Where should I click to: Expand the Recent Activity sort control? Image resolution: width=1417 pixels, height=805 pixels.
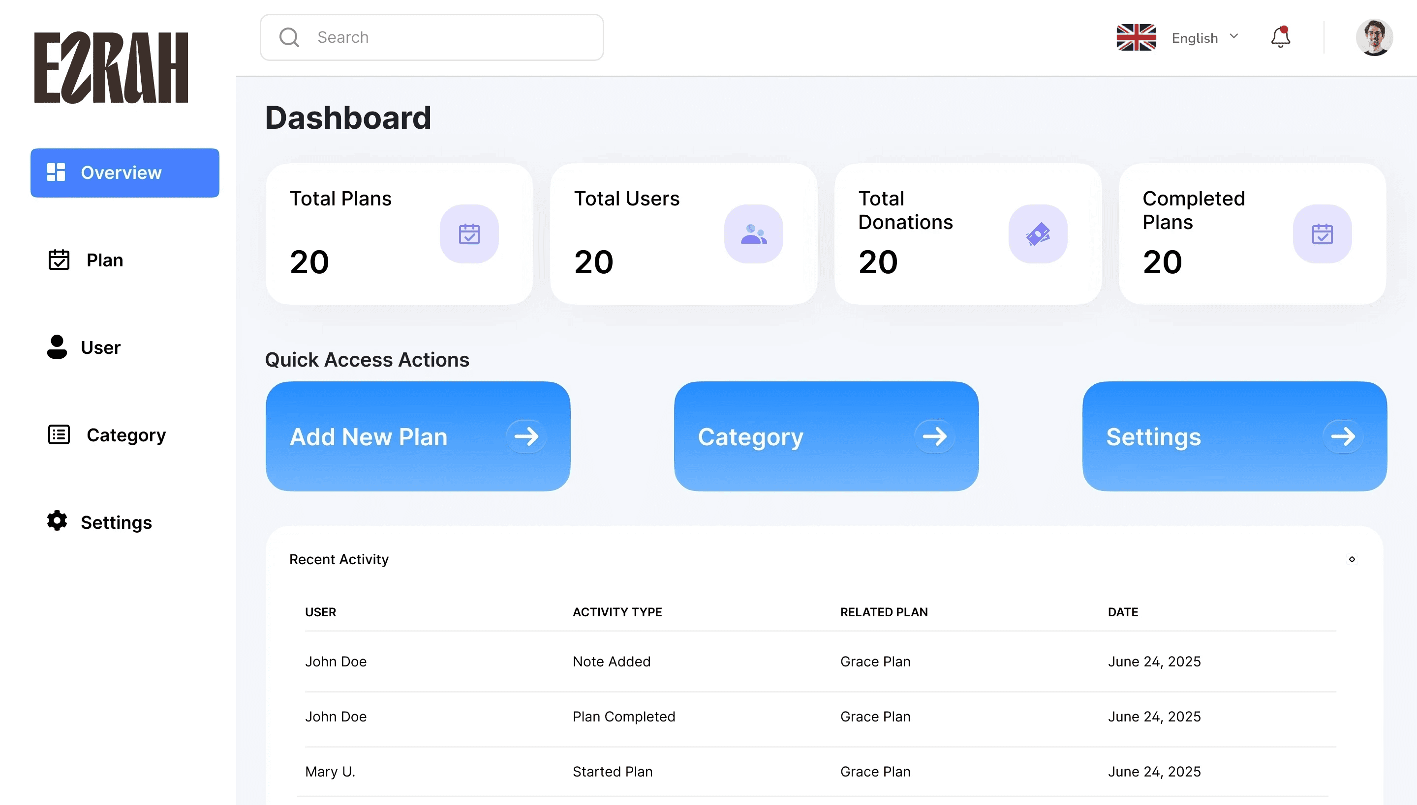tap(1352, 559)
